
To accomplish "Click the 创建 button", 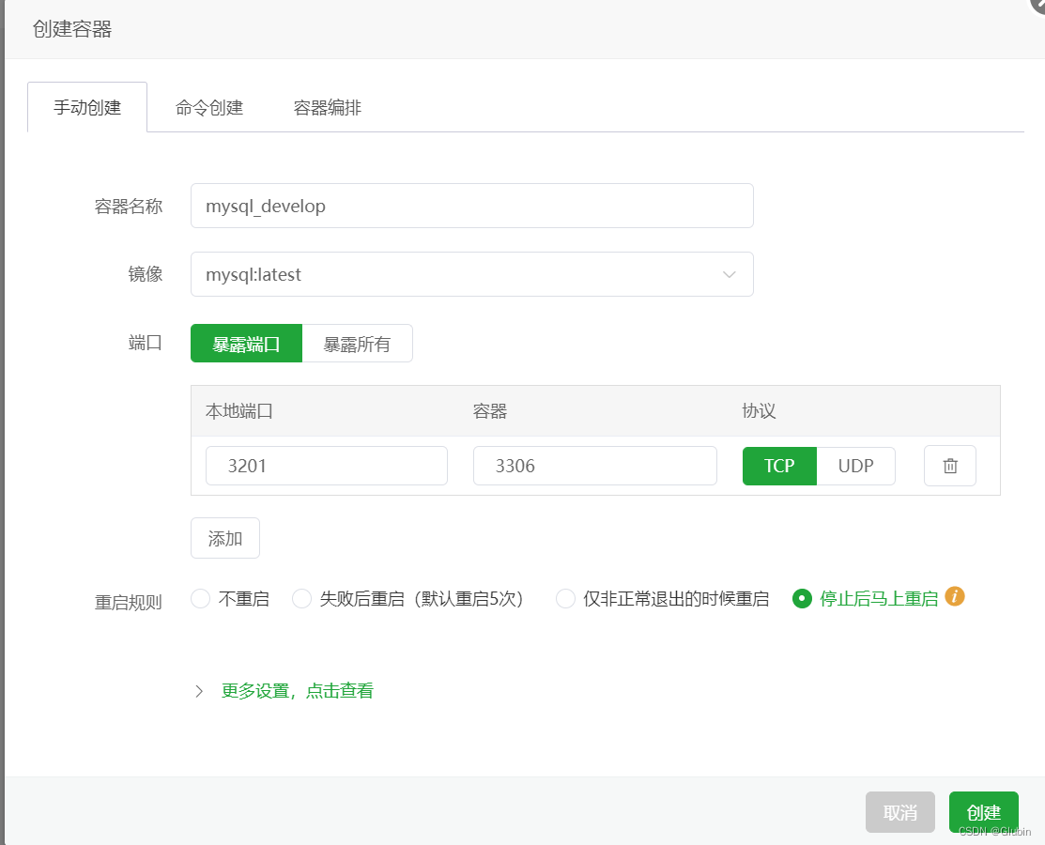I will click(984, 812).
